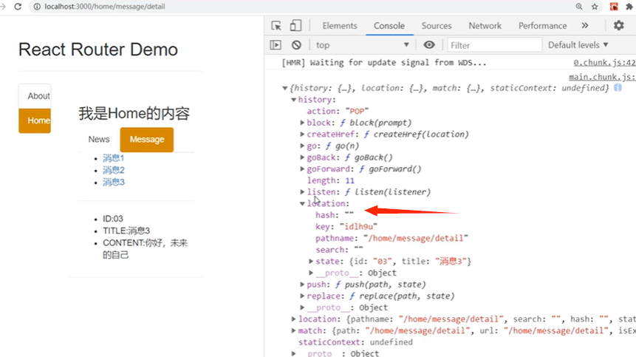This screenshot has height=357, width=636.
Task: Click the length: 11 property row
Action: [x=331, y=180]
